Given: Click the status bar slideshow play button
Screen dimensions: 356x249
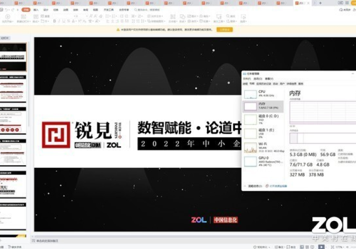Looking at the screenshot, I should (x=321, y=247).
